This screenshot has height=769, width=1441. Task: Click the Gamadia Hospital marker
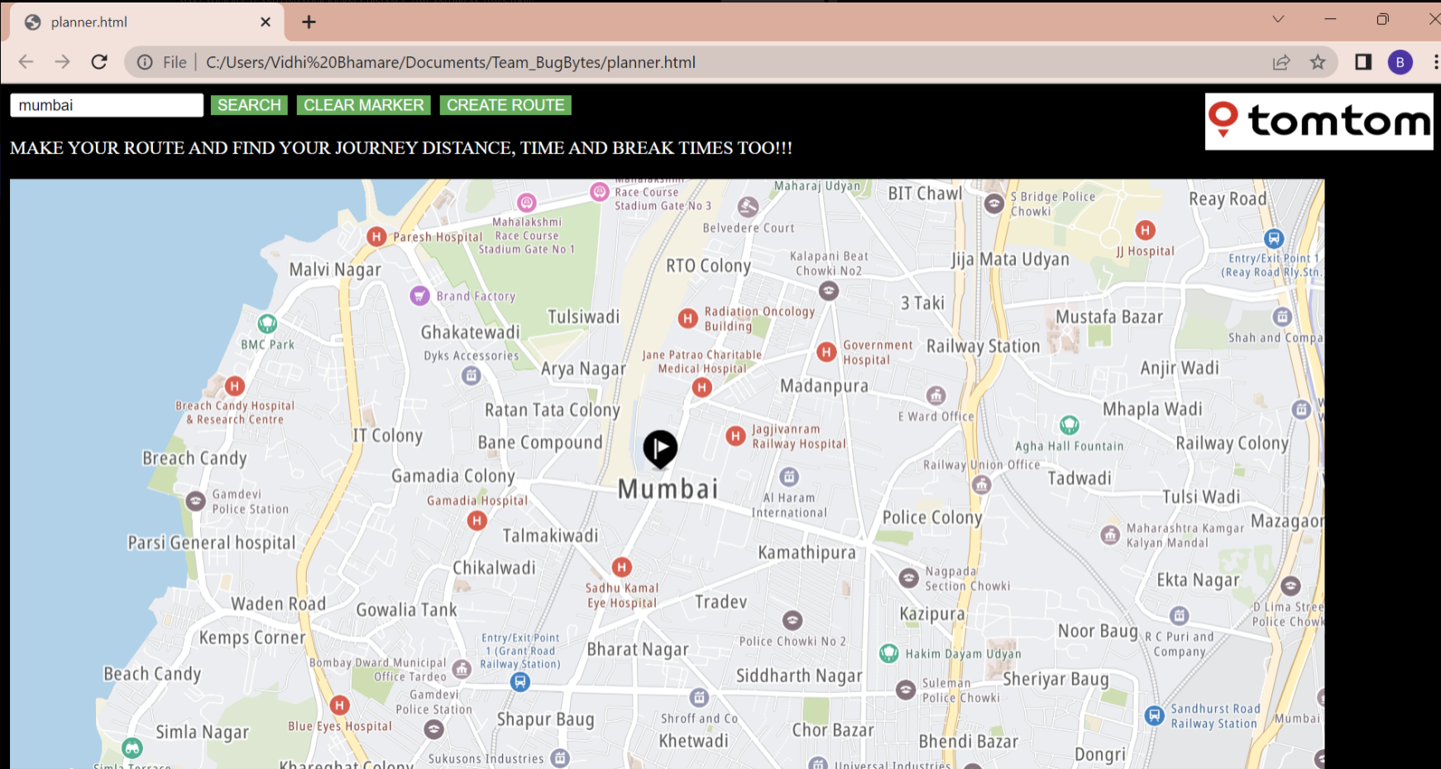(476, 520)
